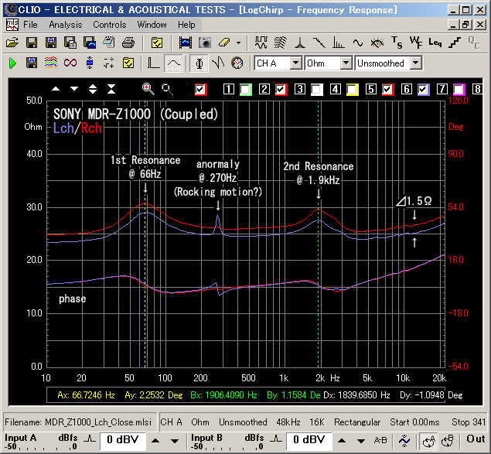
Task: Open the Window menu
Action: point(152,25)
